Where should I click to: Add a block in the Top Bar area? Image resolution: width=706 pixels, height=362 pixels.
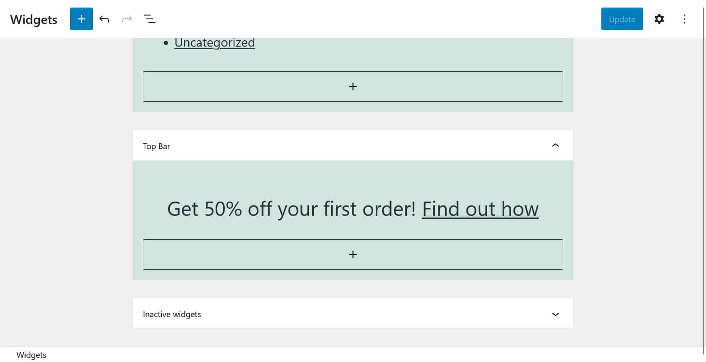point(353,254)
